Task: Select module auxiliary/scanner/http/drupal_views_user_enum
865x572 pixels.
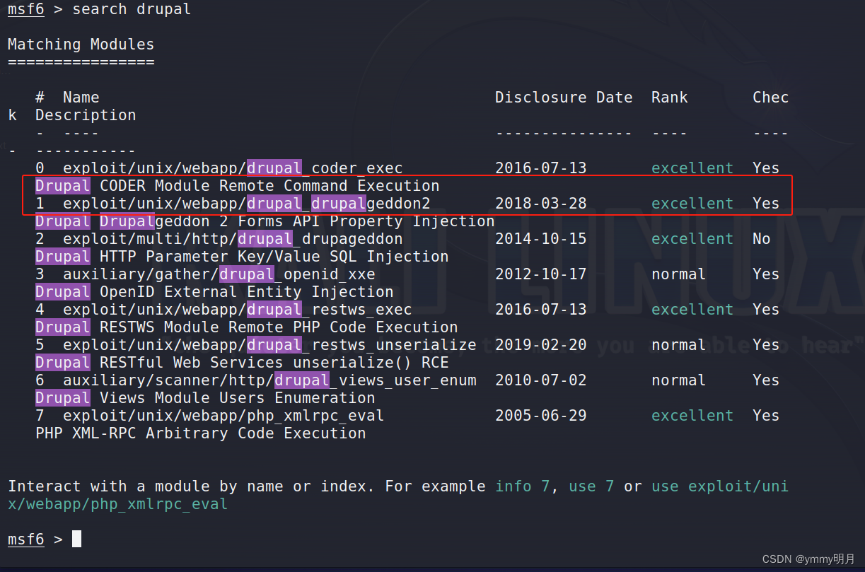Action: (269, 380)
